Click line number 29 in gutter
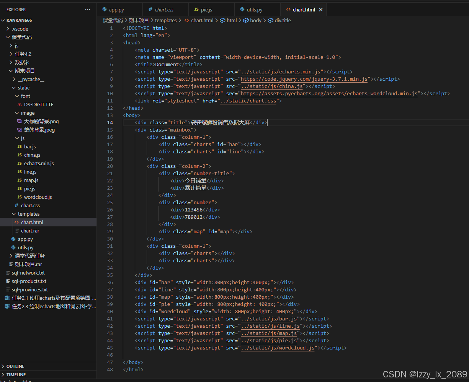The height and width of the screenshot is (382, 469). (110, 232)
